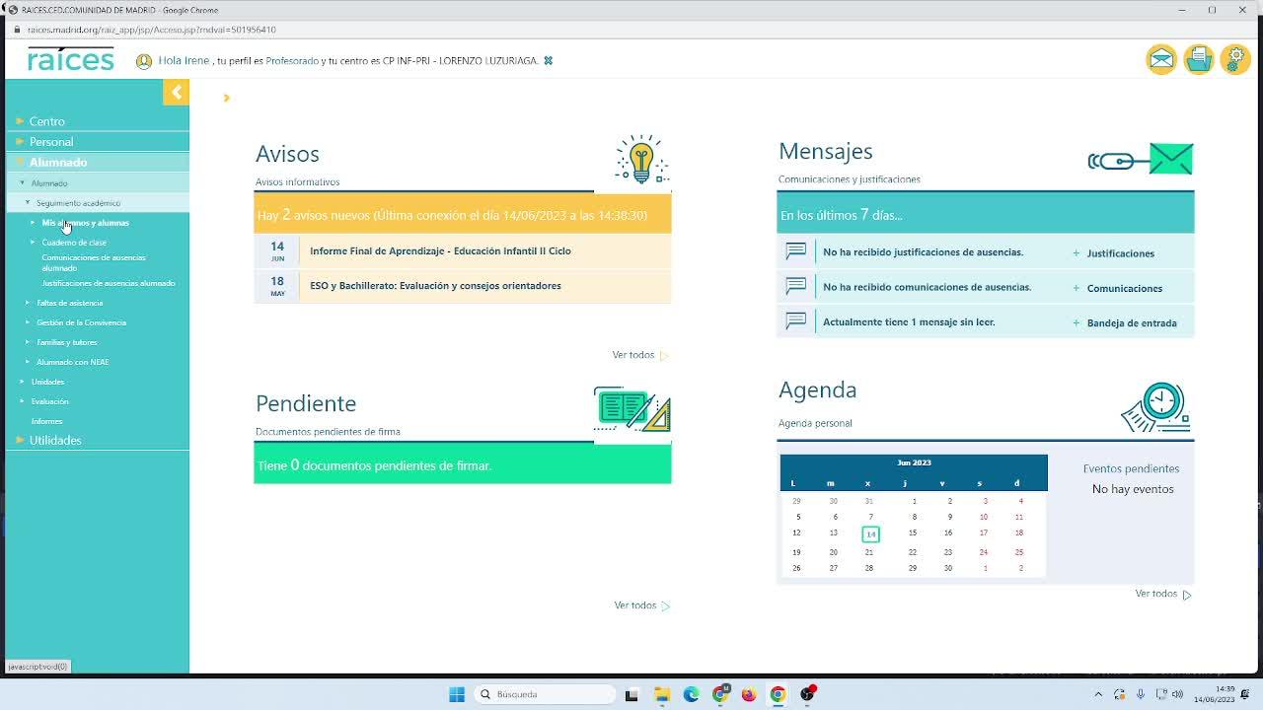Viewport: 1263px width, 710px height.
Task: Click the Agenda clock icon
Action: pyautogui.click(x=1156, y=407)
